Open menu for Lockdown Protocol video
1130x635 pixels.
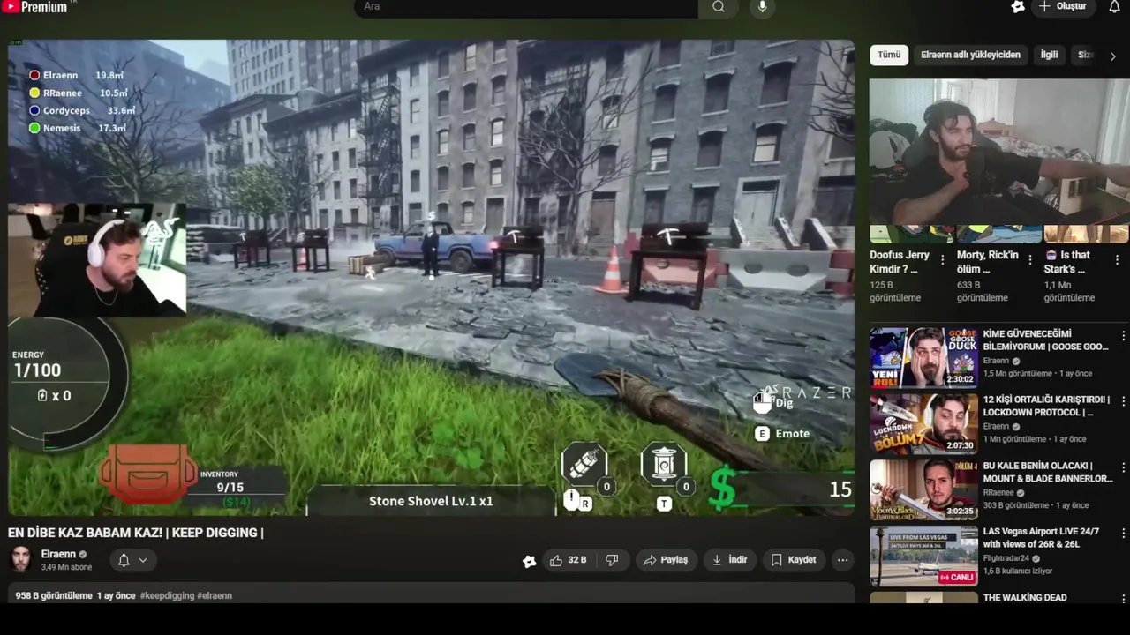click(1123, 402)
